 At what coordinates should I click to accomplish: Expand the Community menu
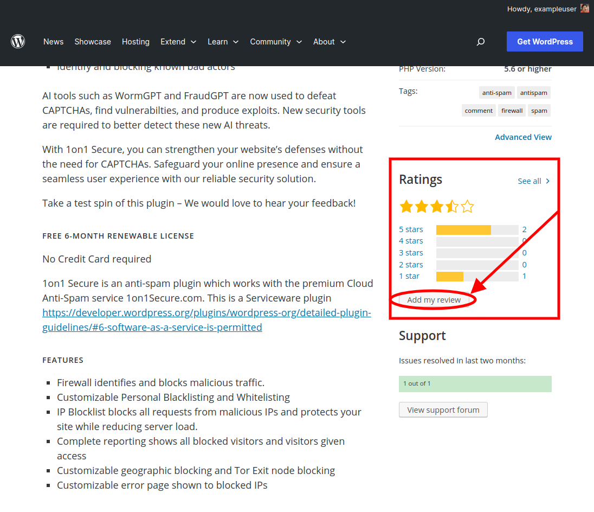pyautogui.click(x=276, y=42)
